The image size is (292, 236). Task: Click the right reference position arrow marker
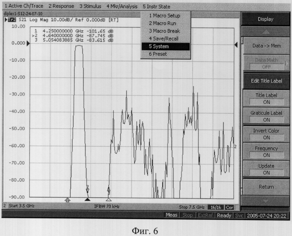236,45
